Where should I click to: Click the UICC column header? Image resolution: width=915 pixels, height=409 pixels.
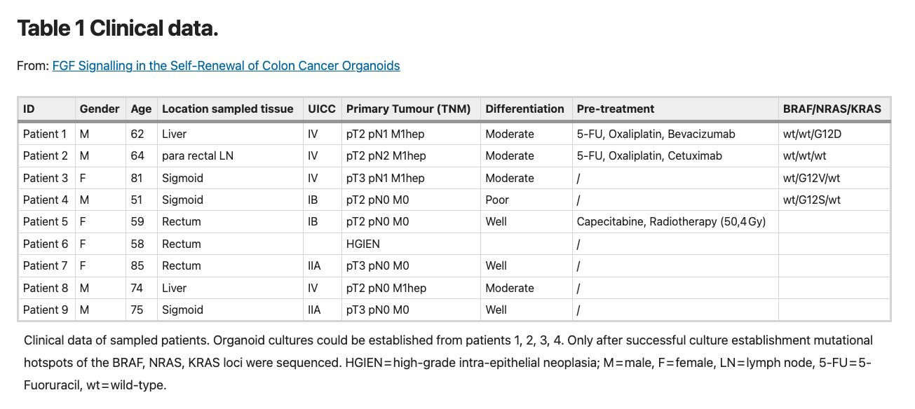(322, 109)
